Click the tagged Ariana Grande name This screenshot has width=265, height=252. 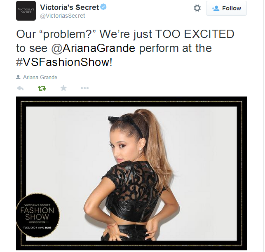pos(40,77)
